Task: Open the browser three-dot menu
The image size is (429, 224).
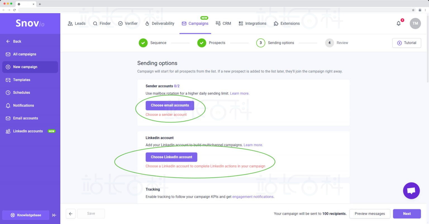Action: tap(425, 10)
